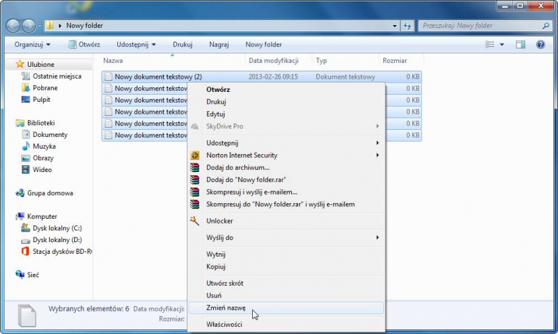The width and height of the screenshot is (558, 334).
Task: Click Nowy folder toolbar button
Action: coord(263,44)
